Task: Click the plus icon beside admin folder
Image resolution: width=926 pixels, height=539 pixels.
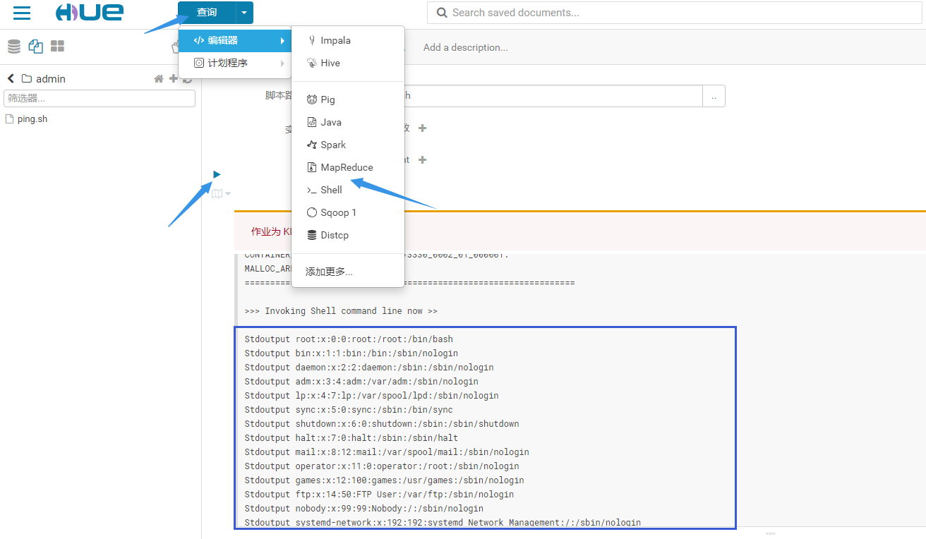Action: pos(174,78)
